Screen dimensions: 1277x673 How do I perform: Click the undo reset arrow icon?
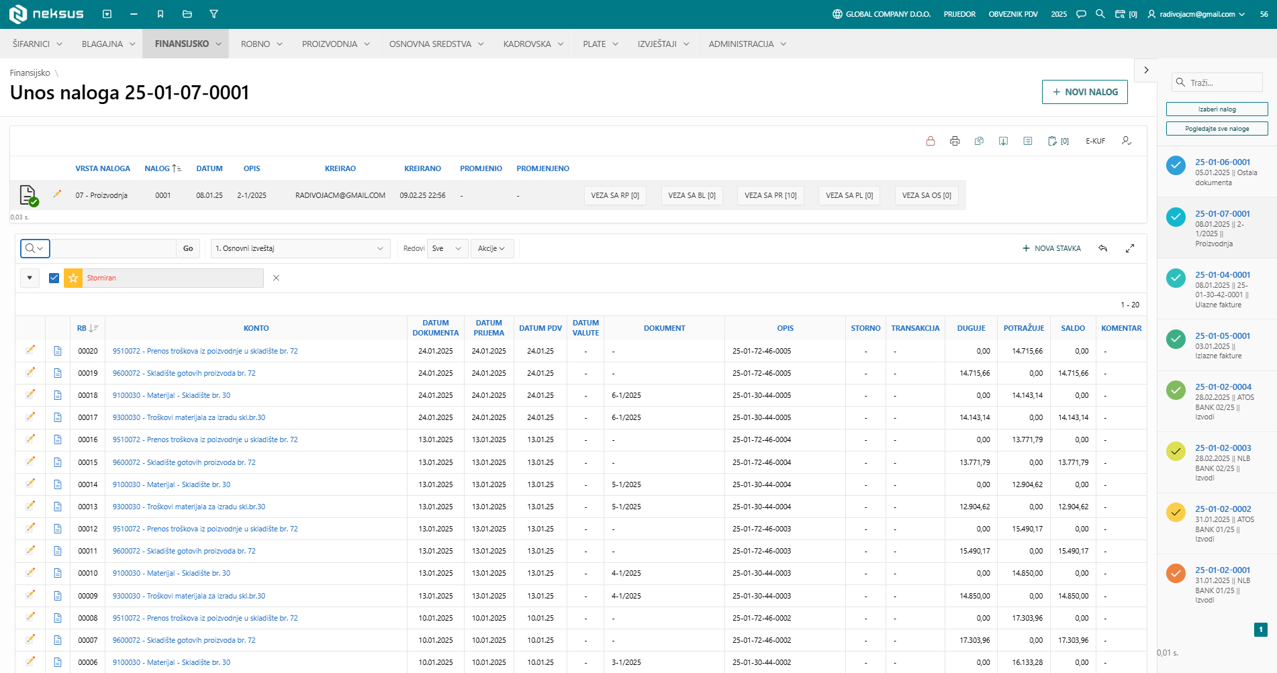(1102, 248)
